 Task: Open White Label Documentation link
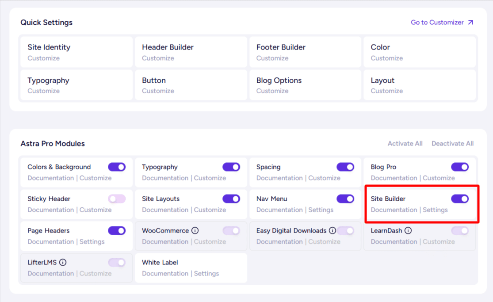[165, 273]
